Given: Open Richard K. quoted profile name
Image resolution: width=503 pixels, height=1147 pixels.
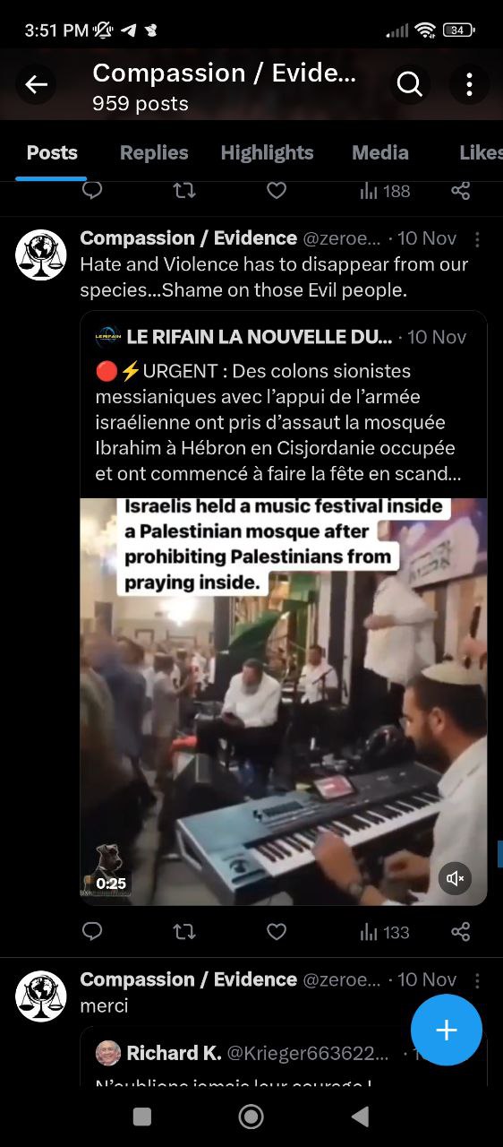Looking at the screenshot, I should point(174,1053).
